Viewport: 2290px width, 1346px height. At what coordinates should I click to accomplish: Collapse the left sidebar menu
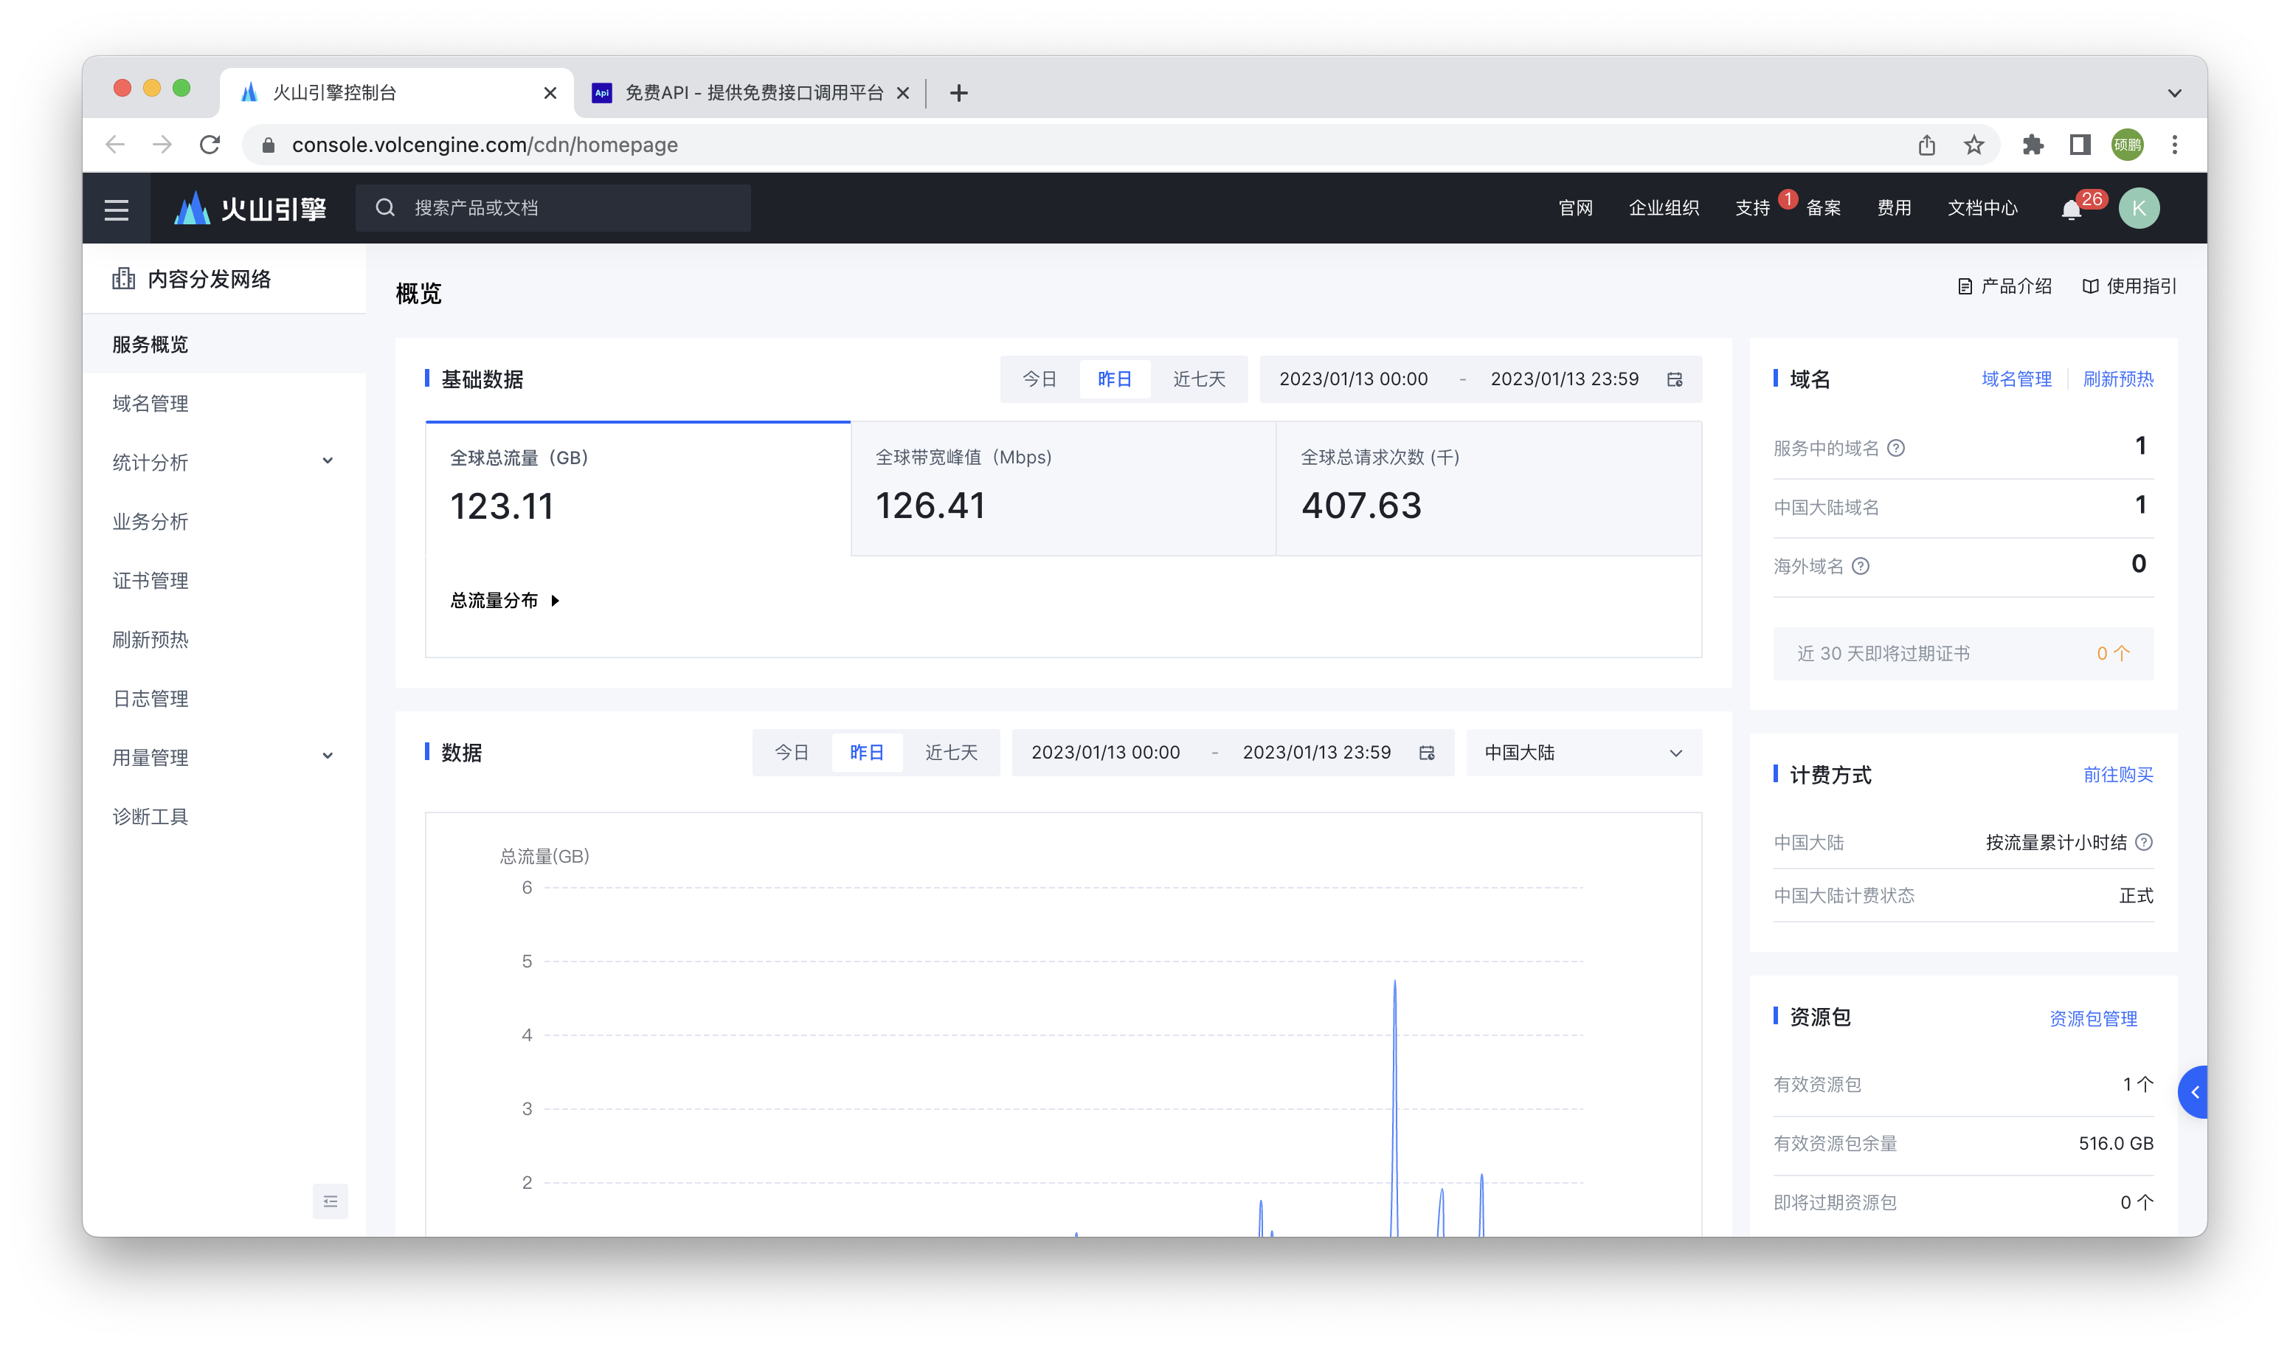point(330,1201)
